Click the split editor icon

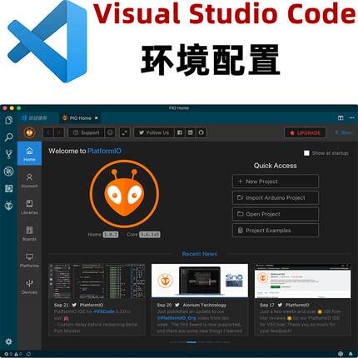(x=341, y=118)
